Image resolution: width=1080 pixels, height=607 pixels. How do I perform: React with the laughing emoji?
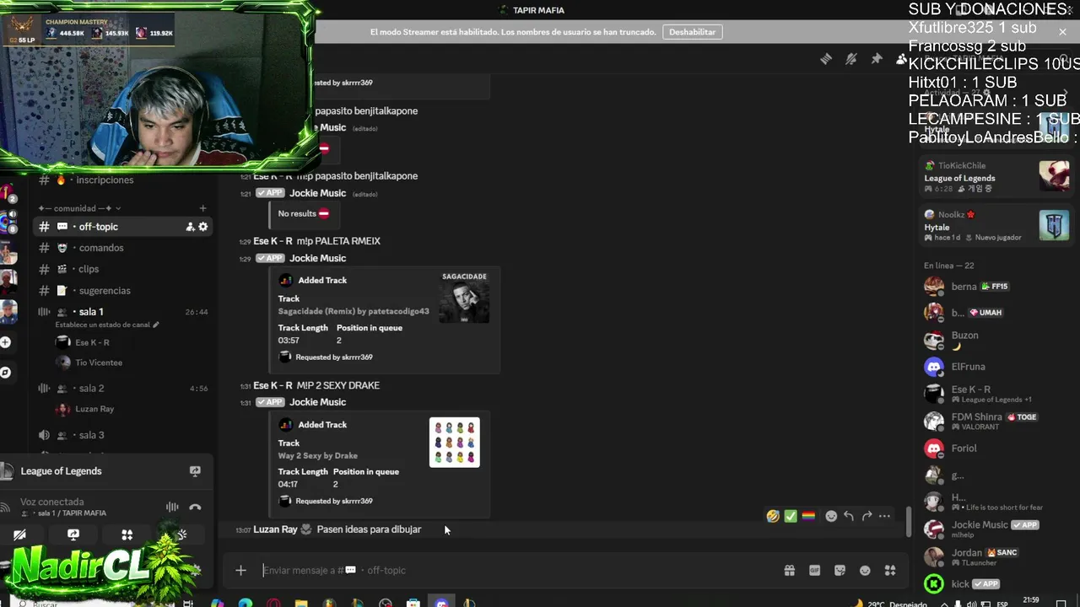(x=773, y=516)
